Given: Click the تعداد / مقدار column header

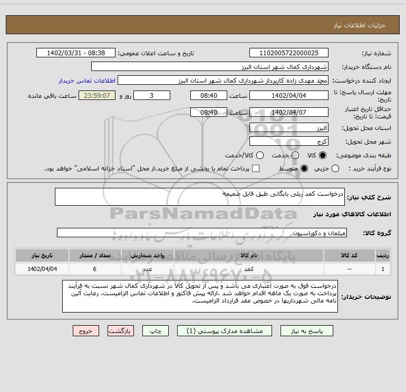Looking at the screenshot, I should pyautogui.click(x=95, y=255).
